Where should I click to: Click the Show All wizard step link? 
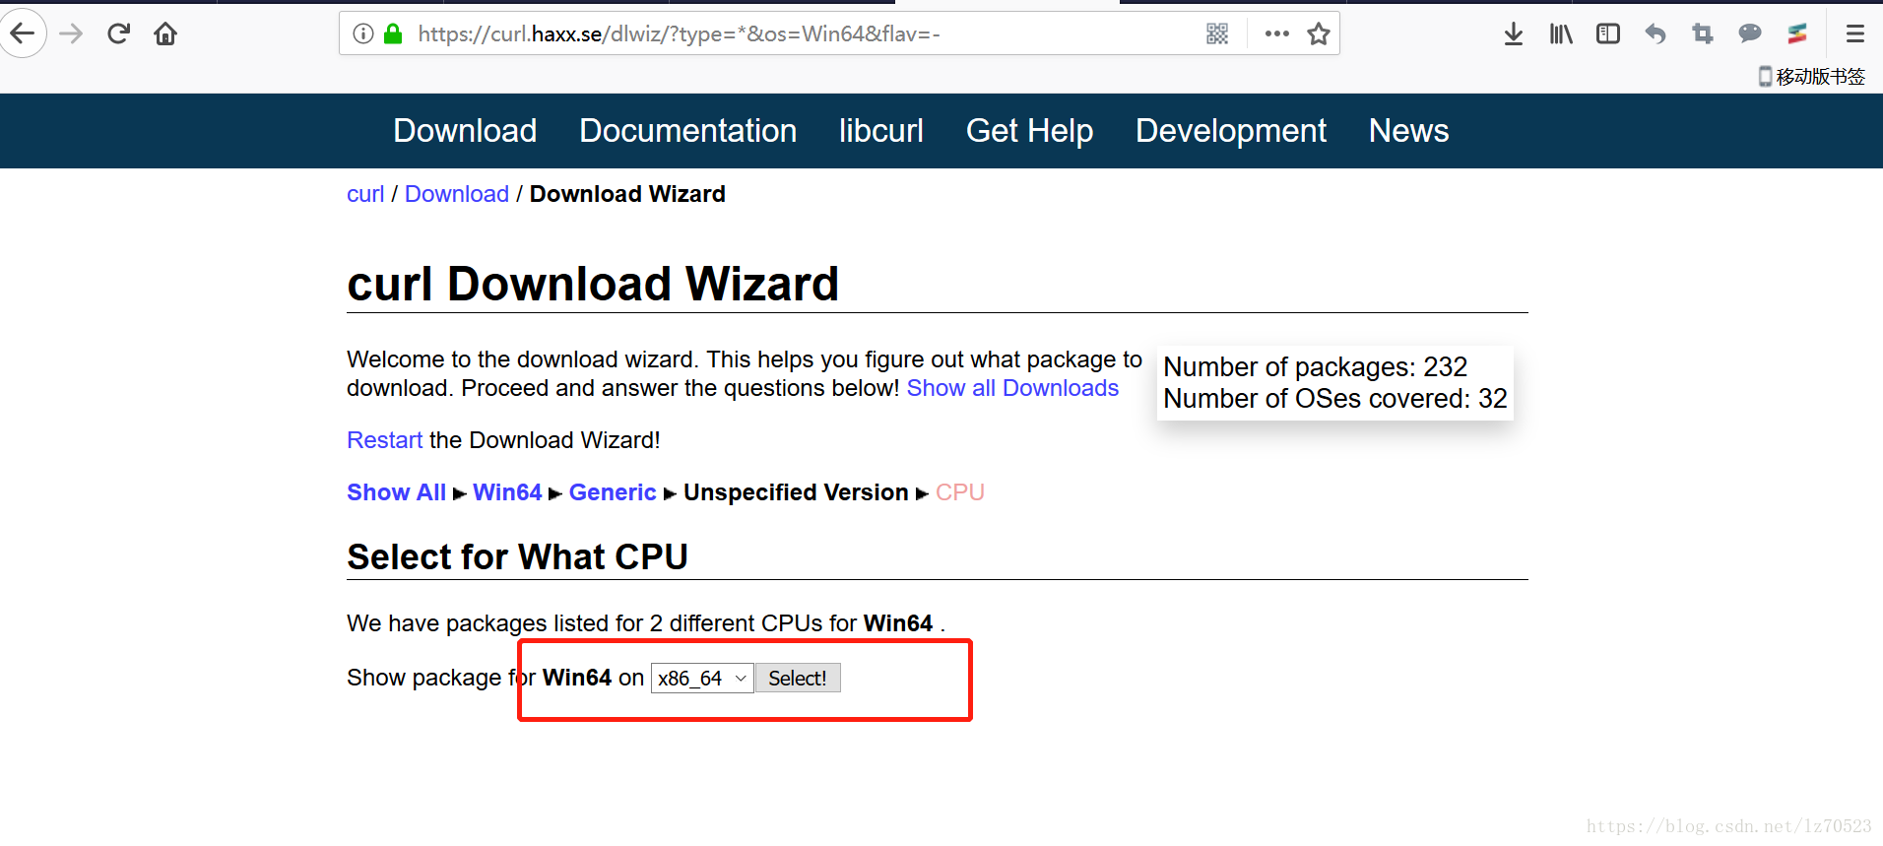point(396,492)
